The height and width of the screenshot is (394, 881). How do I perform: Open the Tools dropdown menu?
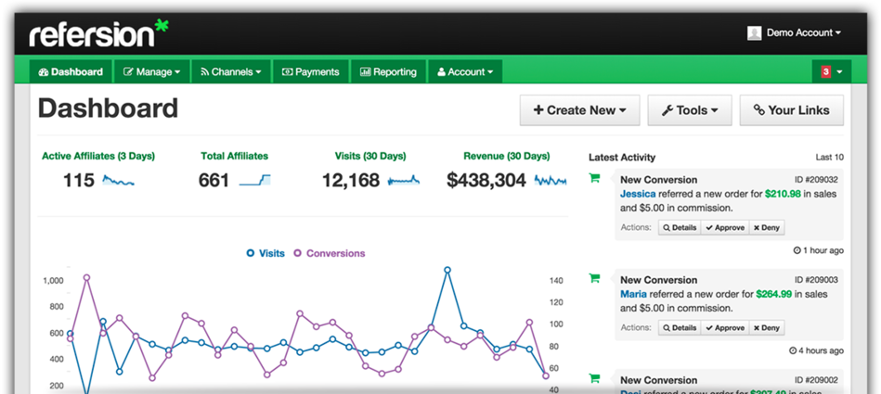pos(689,110)
